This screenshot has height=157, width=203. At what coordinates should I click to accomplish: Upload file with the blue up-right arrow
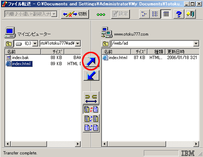91,61
